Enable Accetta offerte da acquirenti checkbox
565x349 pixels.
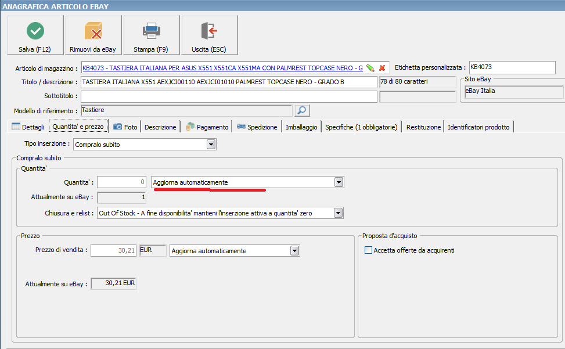(368, 250)
